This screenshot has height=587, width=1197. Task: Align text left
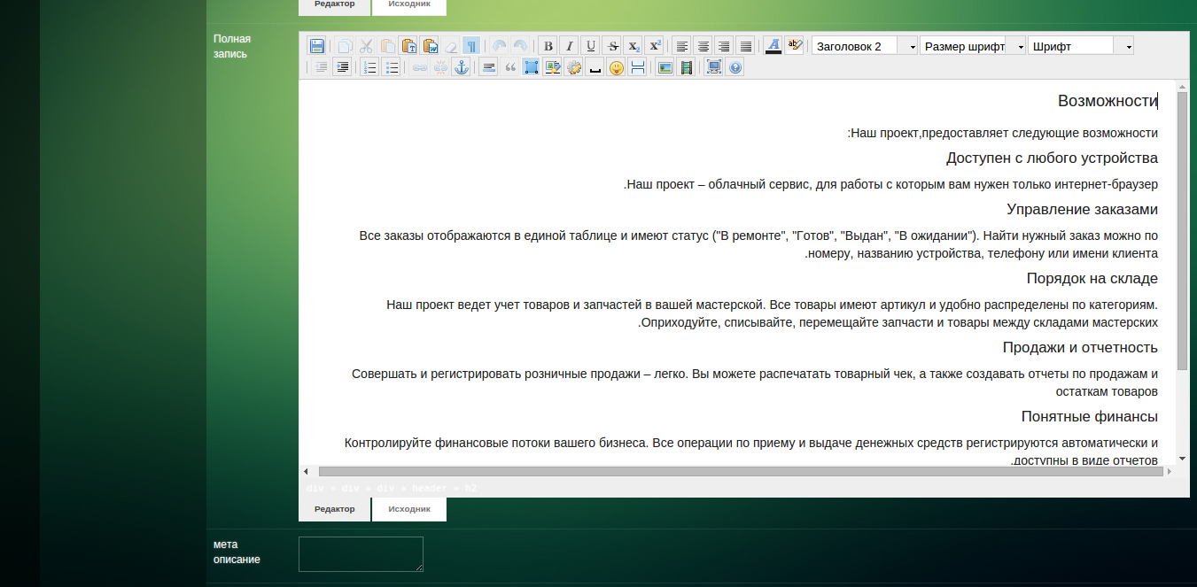click(682, 46)
